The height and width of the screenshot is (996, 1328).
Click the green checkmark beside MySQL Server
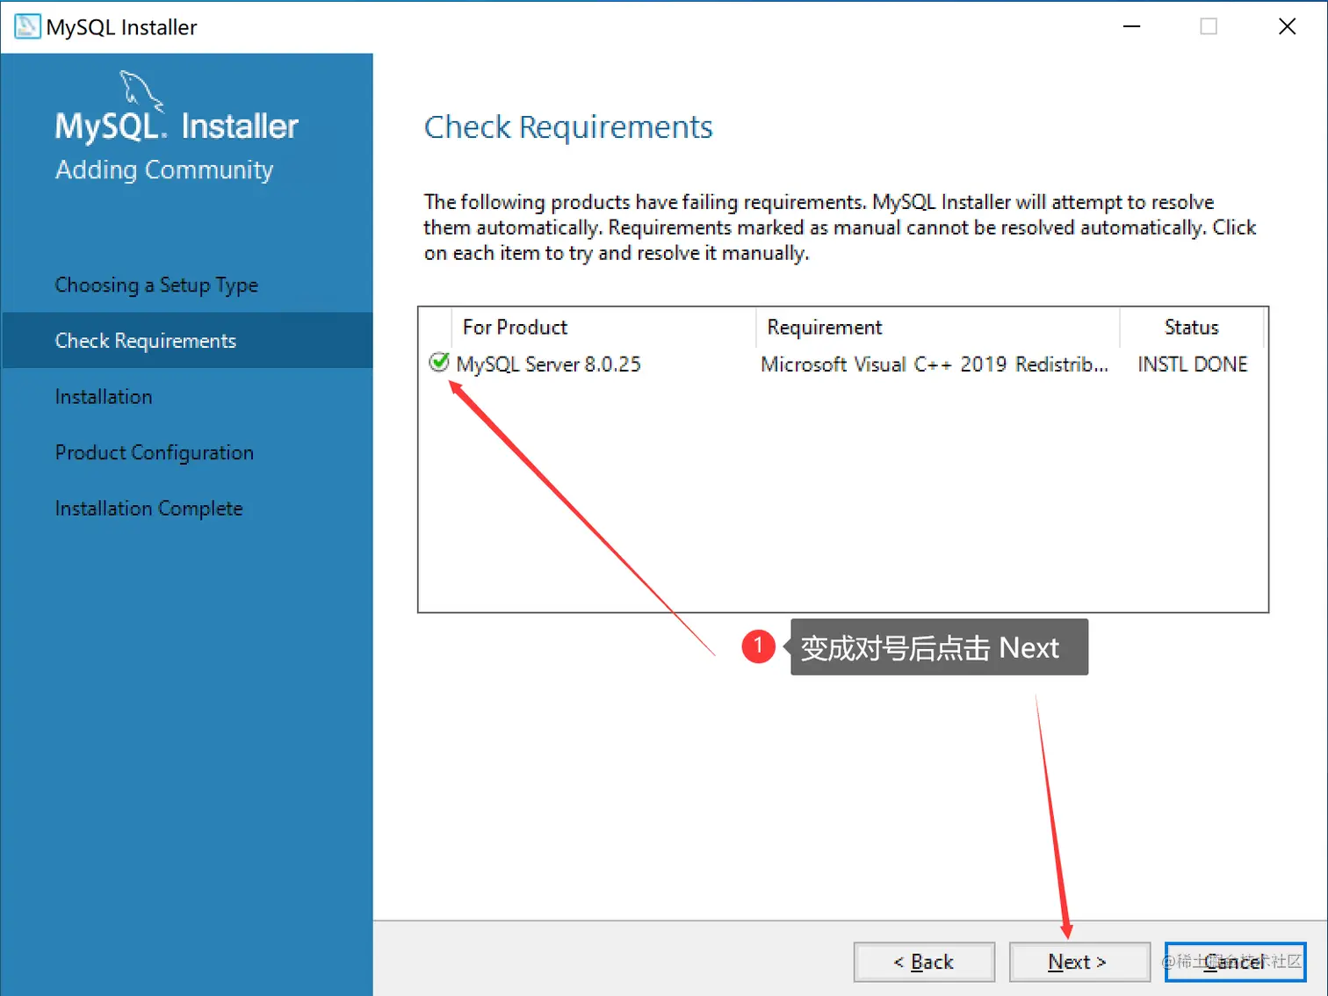439,362
